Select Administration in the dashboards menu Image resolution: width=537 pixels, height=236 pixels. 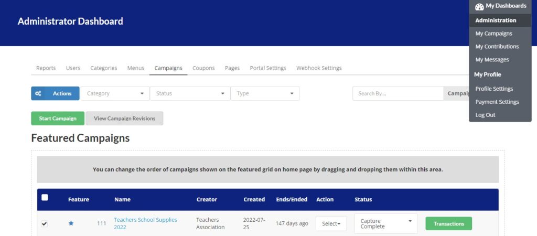click(x=500, y=20)
